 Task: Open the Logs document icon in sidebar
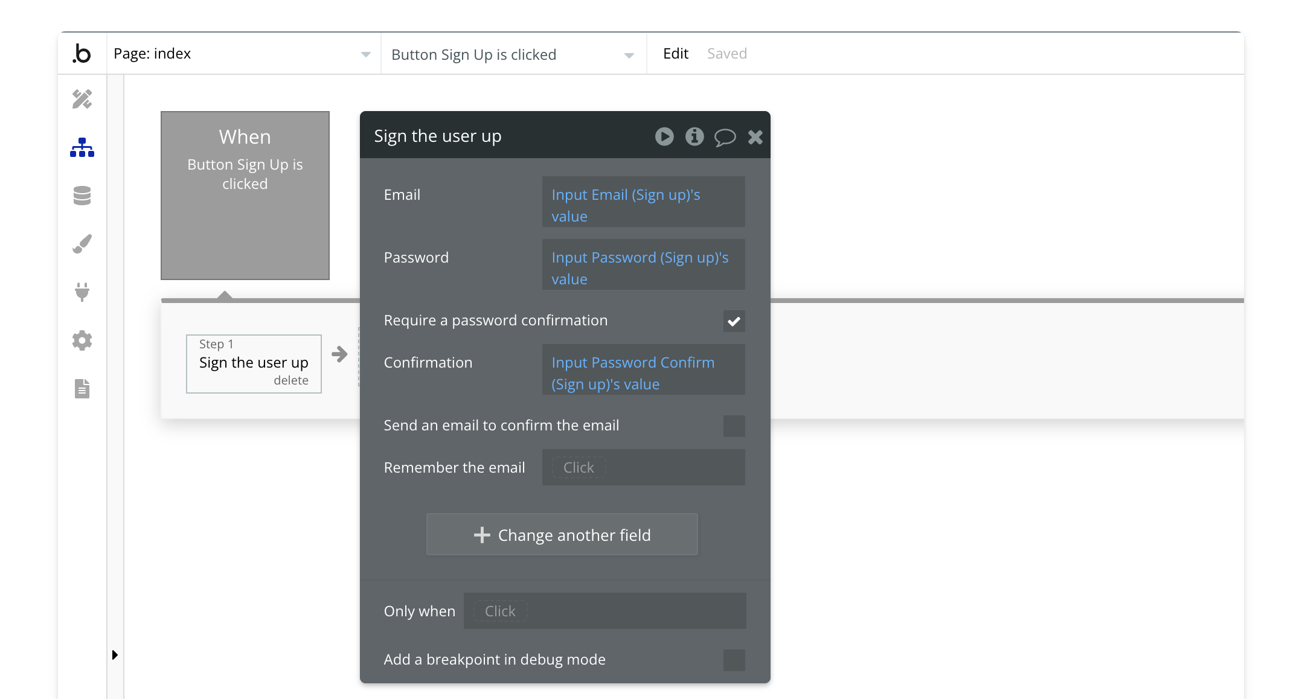coord(82,389)
